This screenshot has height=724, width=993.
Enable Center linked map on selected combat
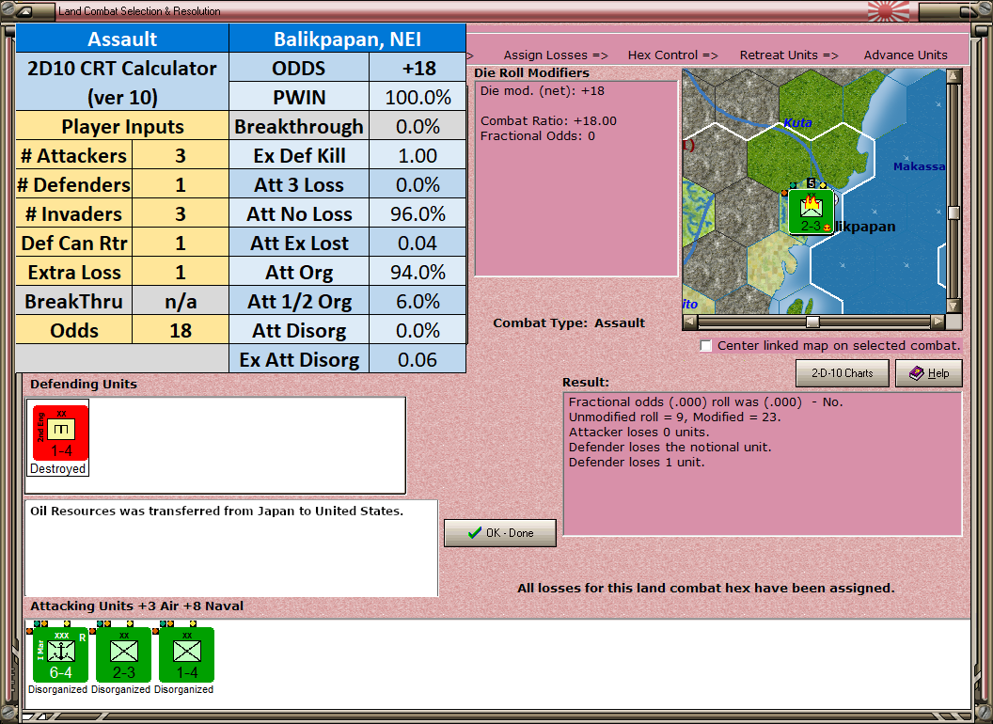pos(706,346)
